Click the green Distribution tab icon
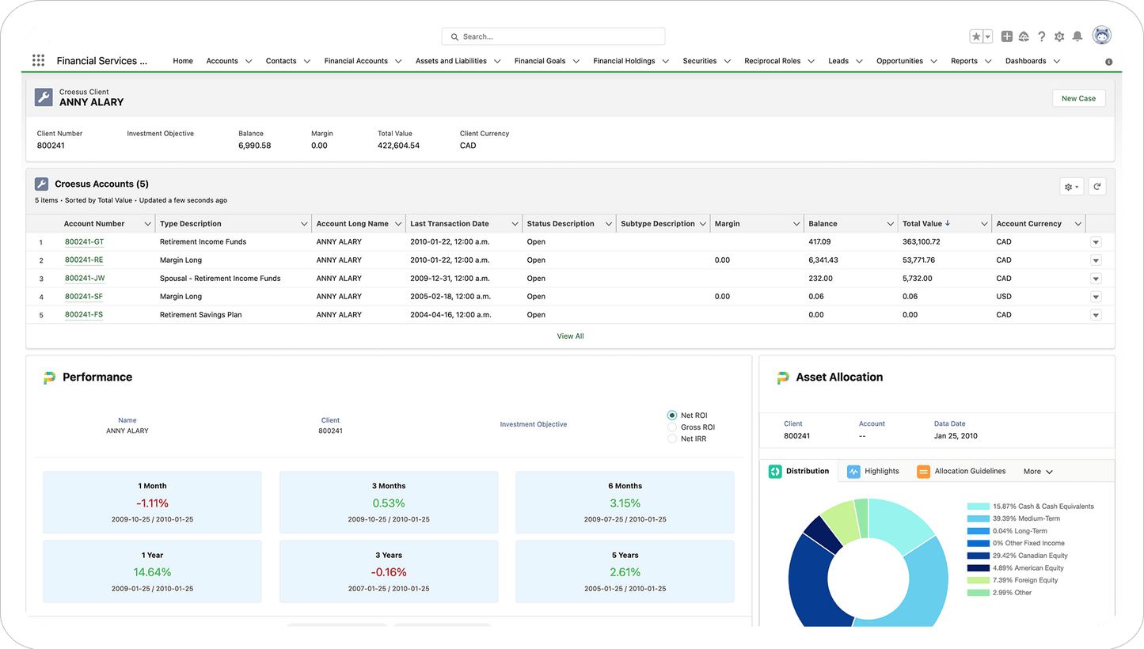 click(775, 472)
